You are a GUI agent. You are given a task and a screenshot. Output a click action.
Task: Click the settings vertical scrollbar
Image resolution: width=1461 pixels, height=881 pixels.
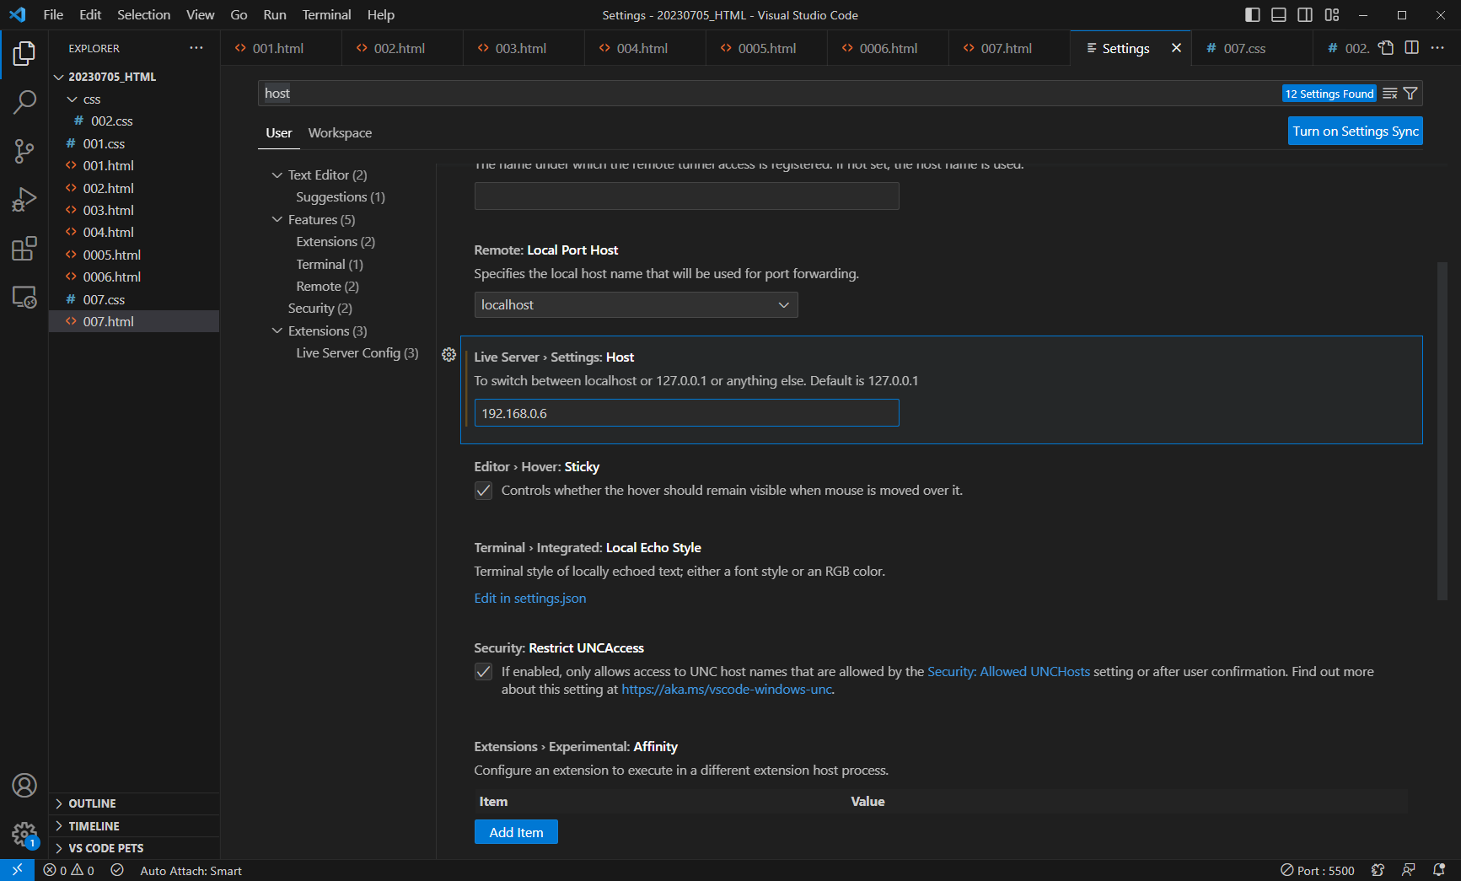coord(1442,431)
